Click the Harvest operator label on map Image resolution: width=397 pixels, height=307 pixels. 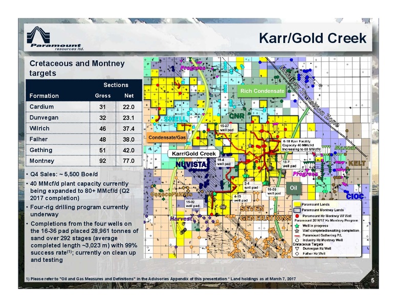pyautogui.click(x=181, y=218)
